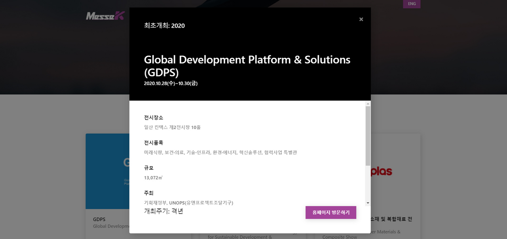Click the modal scrollbar down arrow
Screen dimensions: 507x239
[368, 203]
